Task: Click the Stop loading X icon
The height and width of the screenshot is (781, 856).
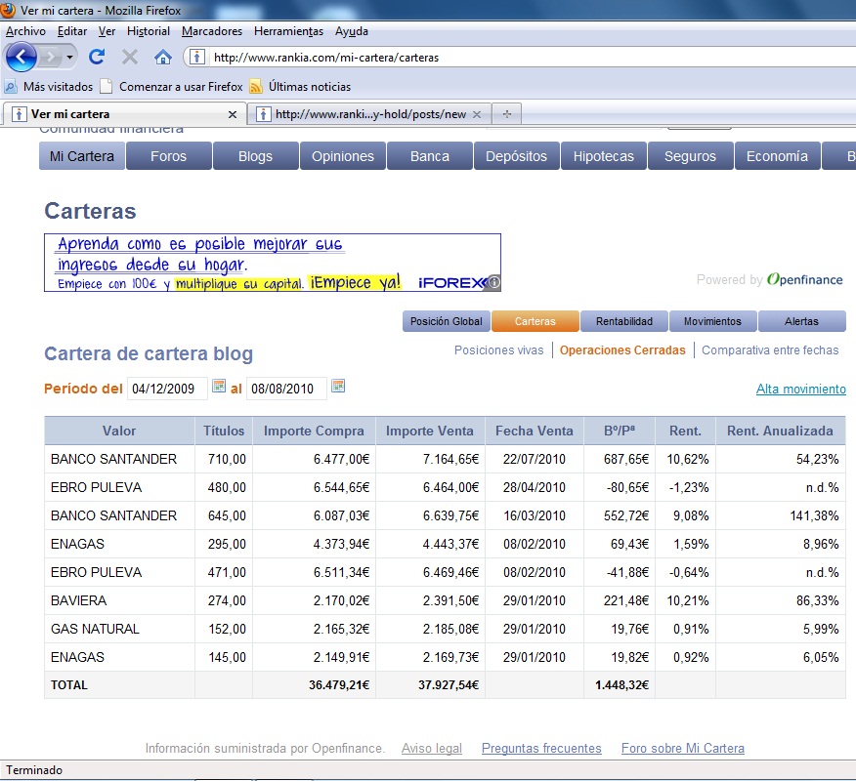Action: [129, 57]
